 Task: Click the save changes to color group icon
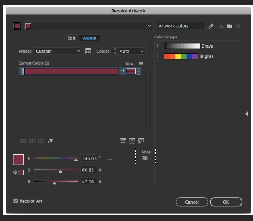pyautogui.click(x=221, y=26)
